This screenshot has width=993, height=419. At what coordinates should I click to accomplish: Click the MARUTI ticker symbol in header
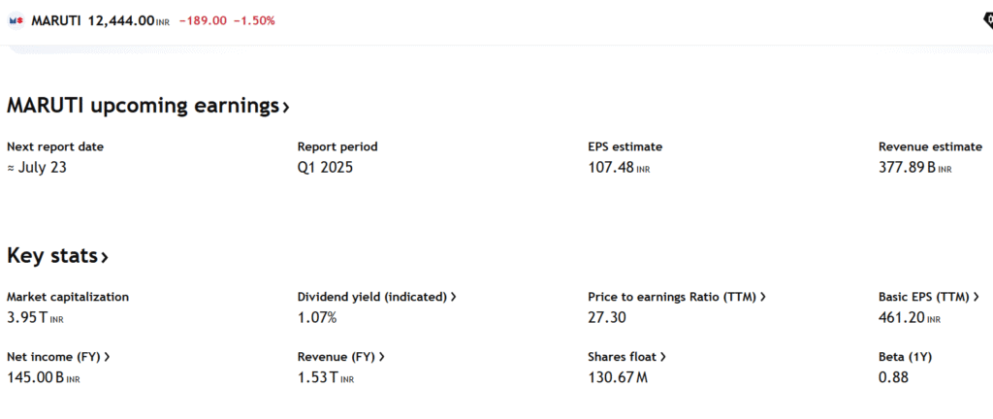[56, 21]
